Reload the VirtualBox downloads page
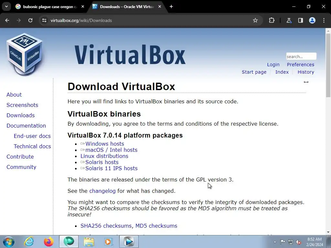 coord(30,20)
